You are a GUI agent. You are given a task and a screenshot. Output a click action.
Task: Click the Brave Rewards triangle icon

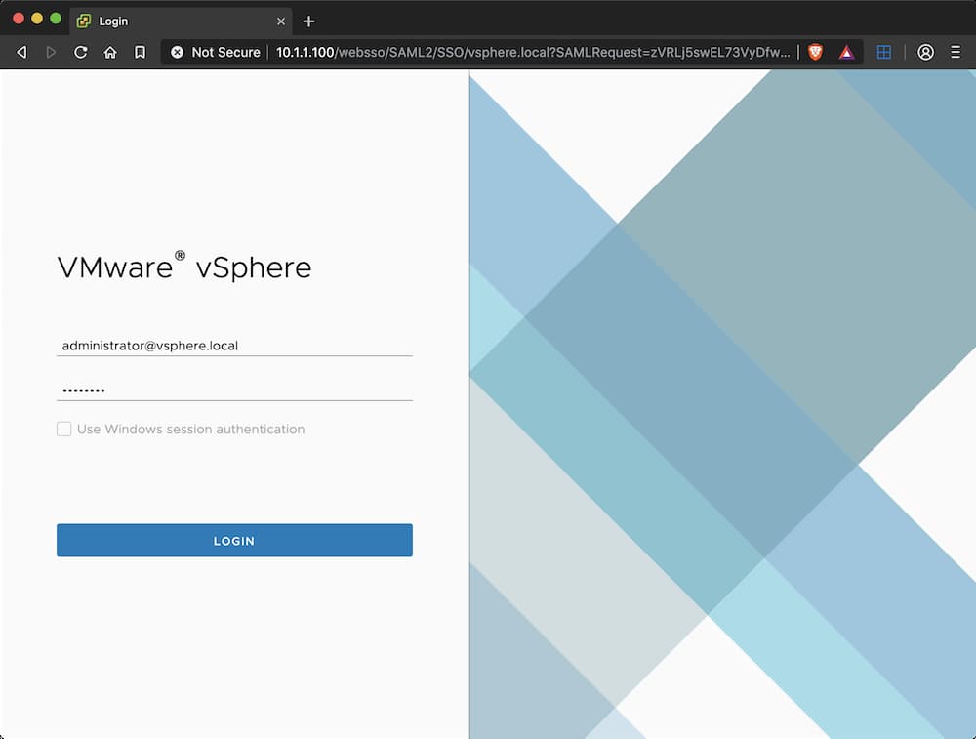(x=846, y=53)
